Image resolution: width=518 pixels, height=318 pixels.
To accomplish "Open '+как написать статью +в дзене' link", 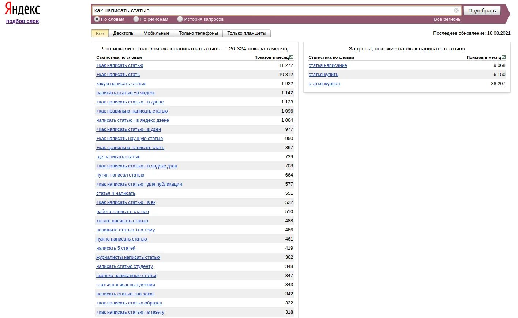I will click(x=130, y=102).
